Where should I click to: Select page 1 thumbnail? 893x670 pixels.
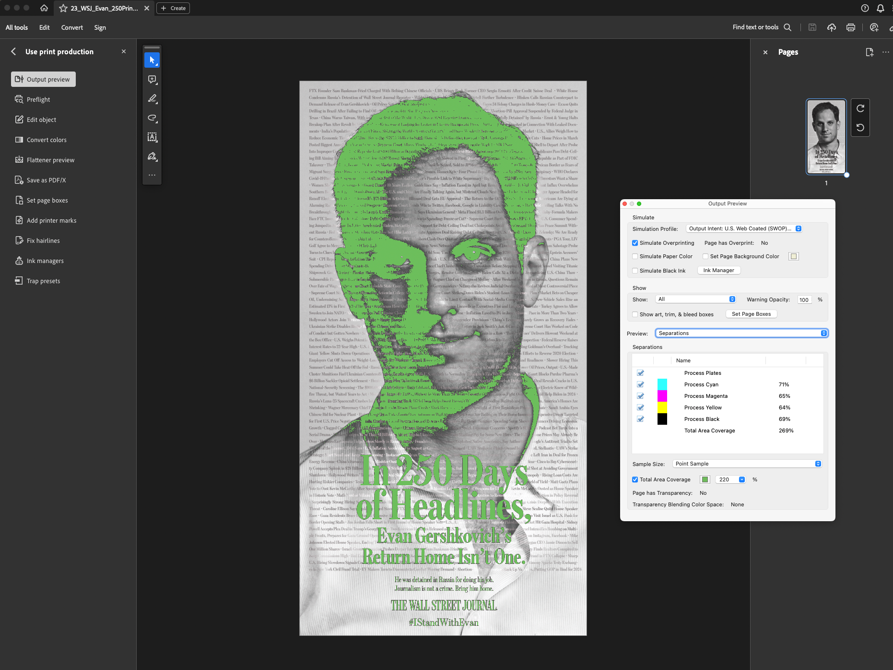(826, 137)
